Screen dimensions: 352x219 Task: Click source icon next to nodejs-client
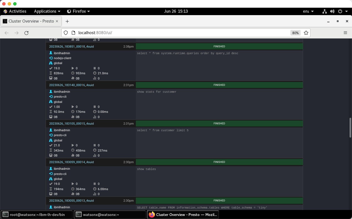(51, 58)
